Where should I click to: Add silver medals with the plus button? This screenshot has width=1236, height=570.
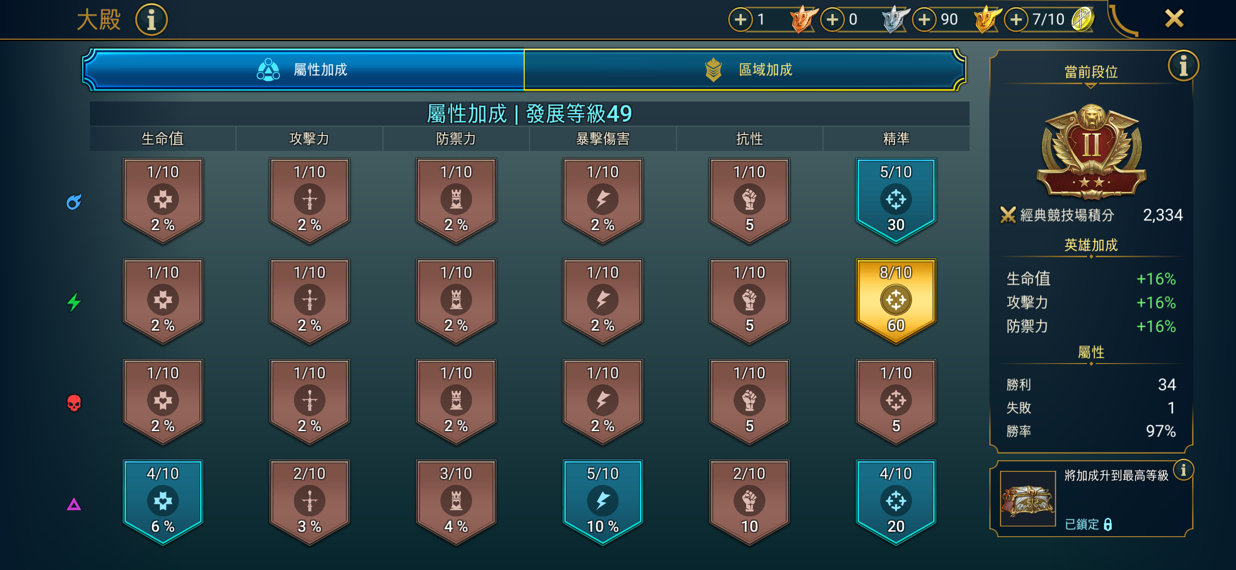pos(832,19)
